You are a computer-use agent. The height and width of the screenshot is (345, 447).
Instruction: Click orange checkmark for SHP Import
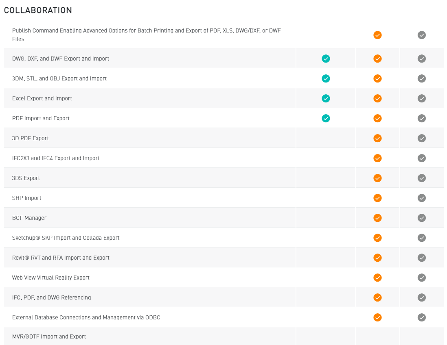(x=377, y=198)
